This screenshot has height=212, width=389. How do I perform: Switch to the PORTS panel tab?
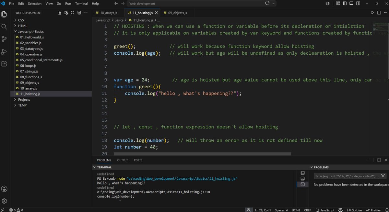click(x=138, y=160)
